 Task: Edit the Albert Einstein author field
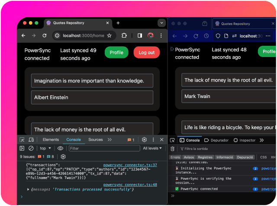(92, 97)
